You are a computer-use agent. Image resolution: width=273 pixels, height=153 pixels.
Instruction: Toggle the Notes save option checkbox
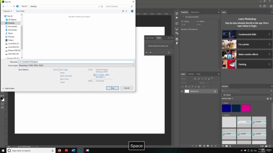(59, 73)
